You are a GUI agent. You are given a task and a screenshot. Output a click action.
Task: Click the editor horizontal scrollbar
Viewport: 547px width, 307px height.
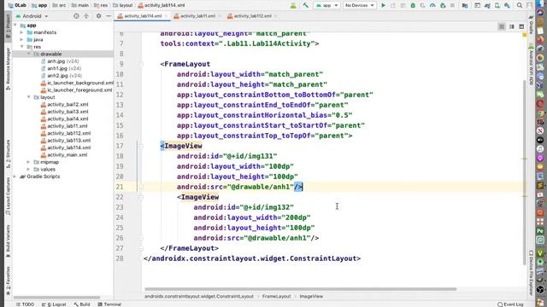[x=300, y=289]
